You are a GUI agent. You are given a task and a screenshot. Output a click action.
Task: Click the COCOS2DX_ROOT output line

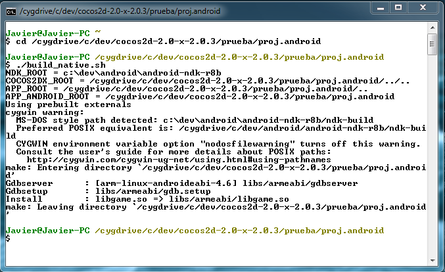[x=208, y=81]
